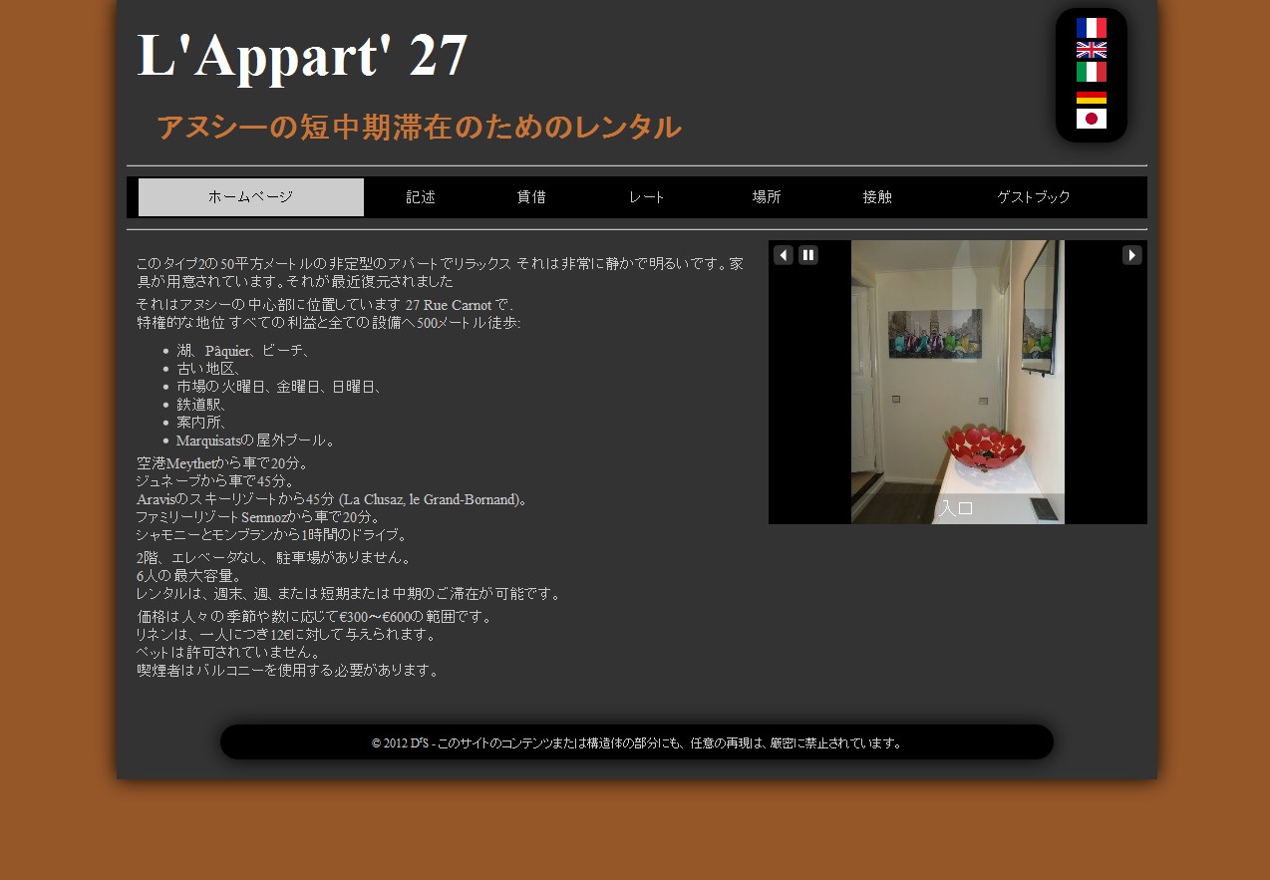Open the 記述 menu item
Image resolution: width=1270 pixels, height=880 pixels.
click(421, 197)
